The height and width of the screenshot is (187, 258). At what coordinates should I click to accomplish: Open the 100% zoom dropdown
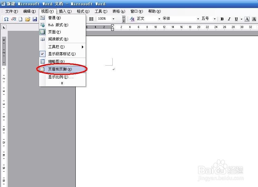pyautogui.click(x=113, y=19)
